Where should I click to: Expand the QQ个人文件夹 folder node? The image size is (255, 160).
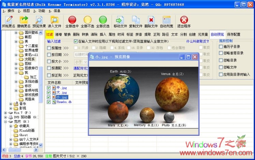(x=11, y=139)
